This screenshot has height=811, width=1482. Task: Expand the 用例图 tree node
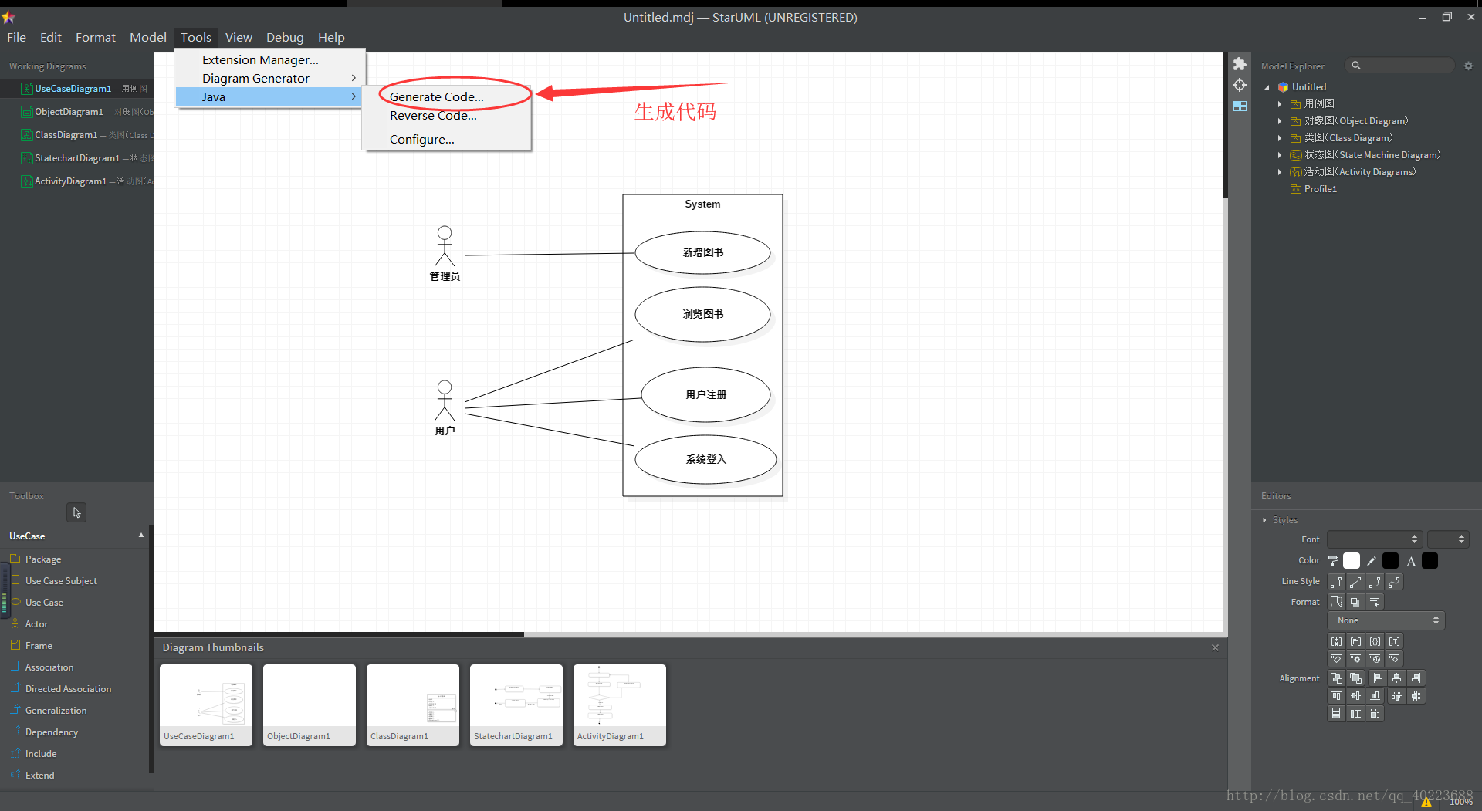pos(1280,104)
